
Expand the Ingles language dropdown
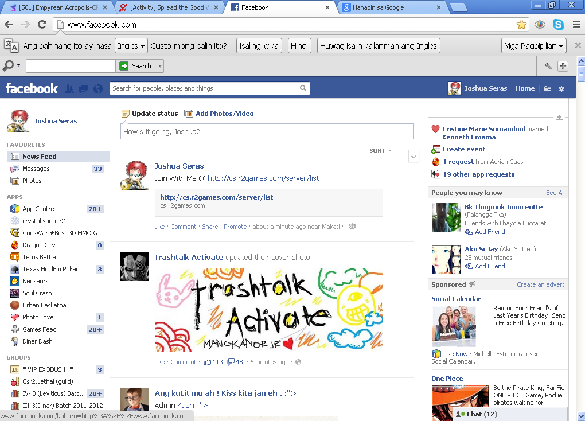(131, 46)
